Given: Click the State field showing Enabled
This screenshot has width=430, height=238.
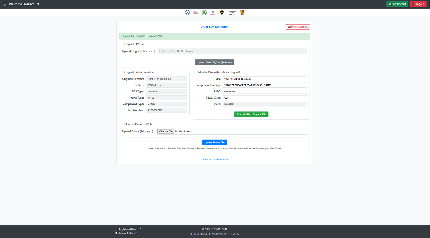Looking at the screenshot, I should tap(265, 104).
